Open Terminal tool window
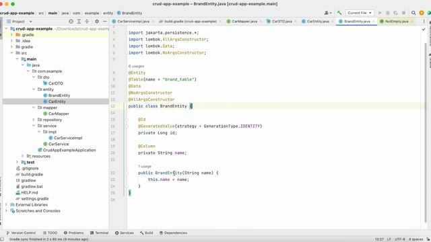Image resolution: width=431 pixels, height=242 pixels. pyautogui.click(x=99, y=233)
